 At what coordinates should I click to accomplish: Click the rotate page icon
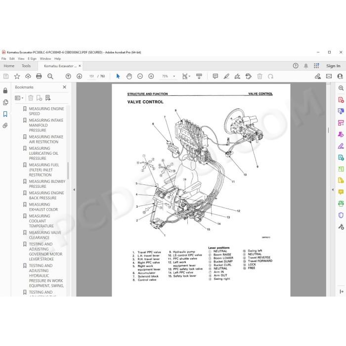coord(270,76)
